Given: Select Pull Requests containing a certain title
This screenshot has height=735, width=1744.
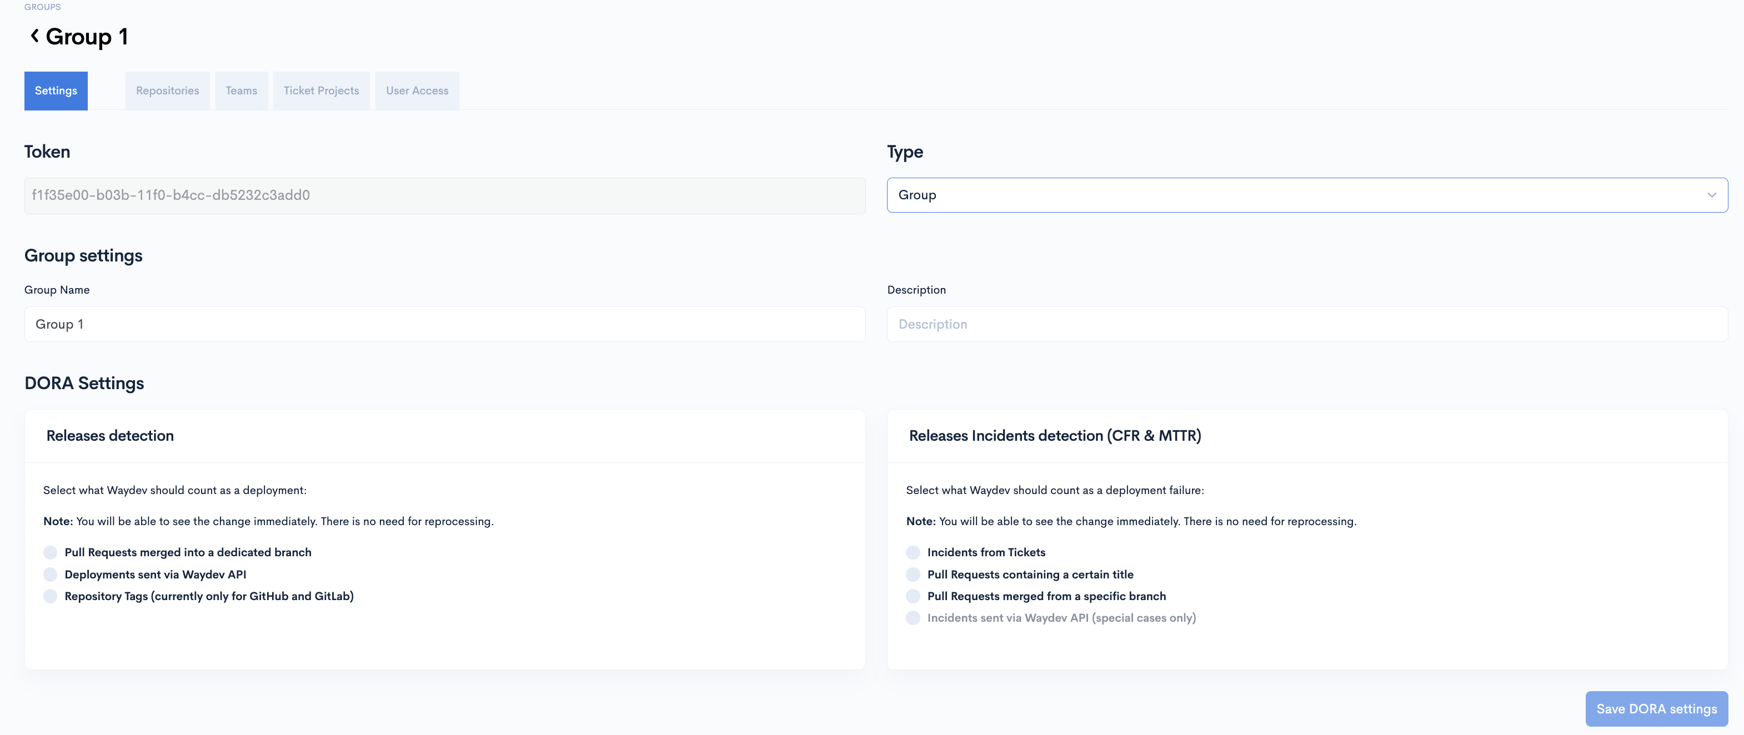Looking at the screenshot, I should (913, 575).
